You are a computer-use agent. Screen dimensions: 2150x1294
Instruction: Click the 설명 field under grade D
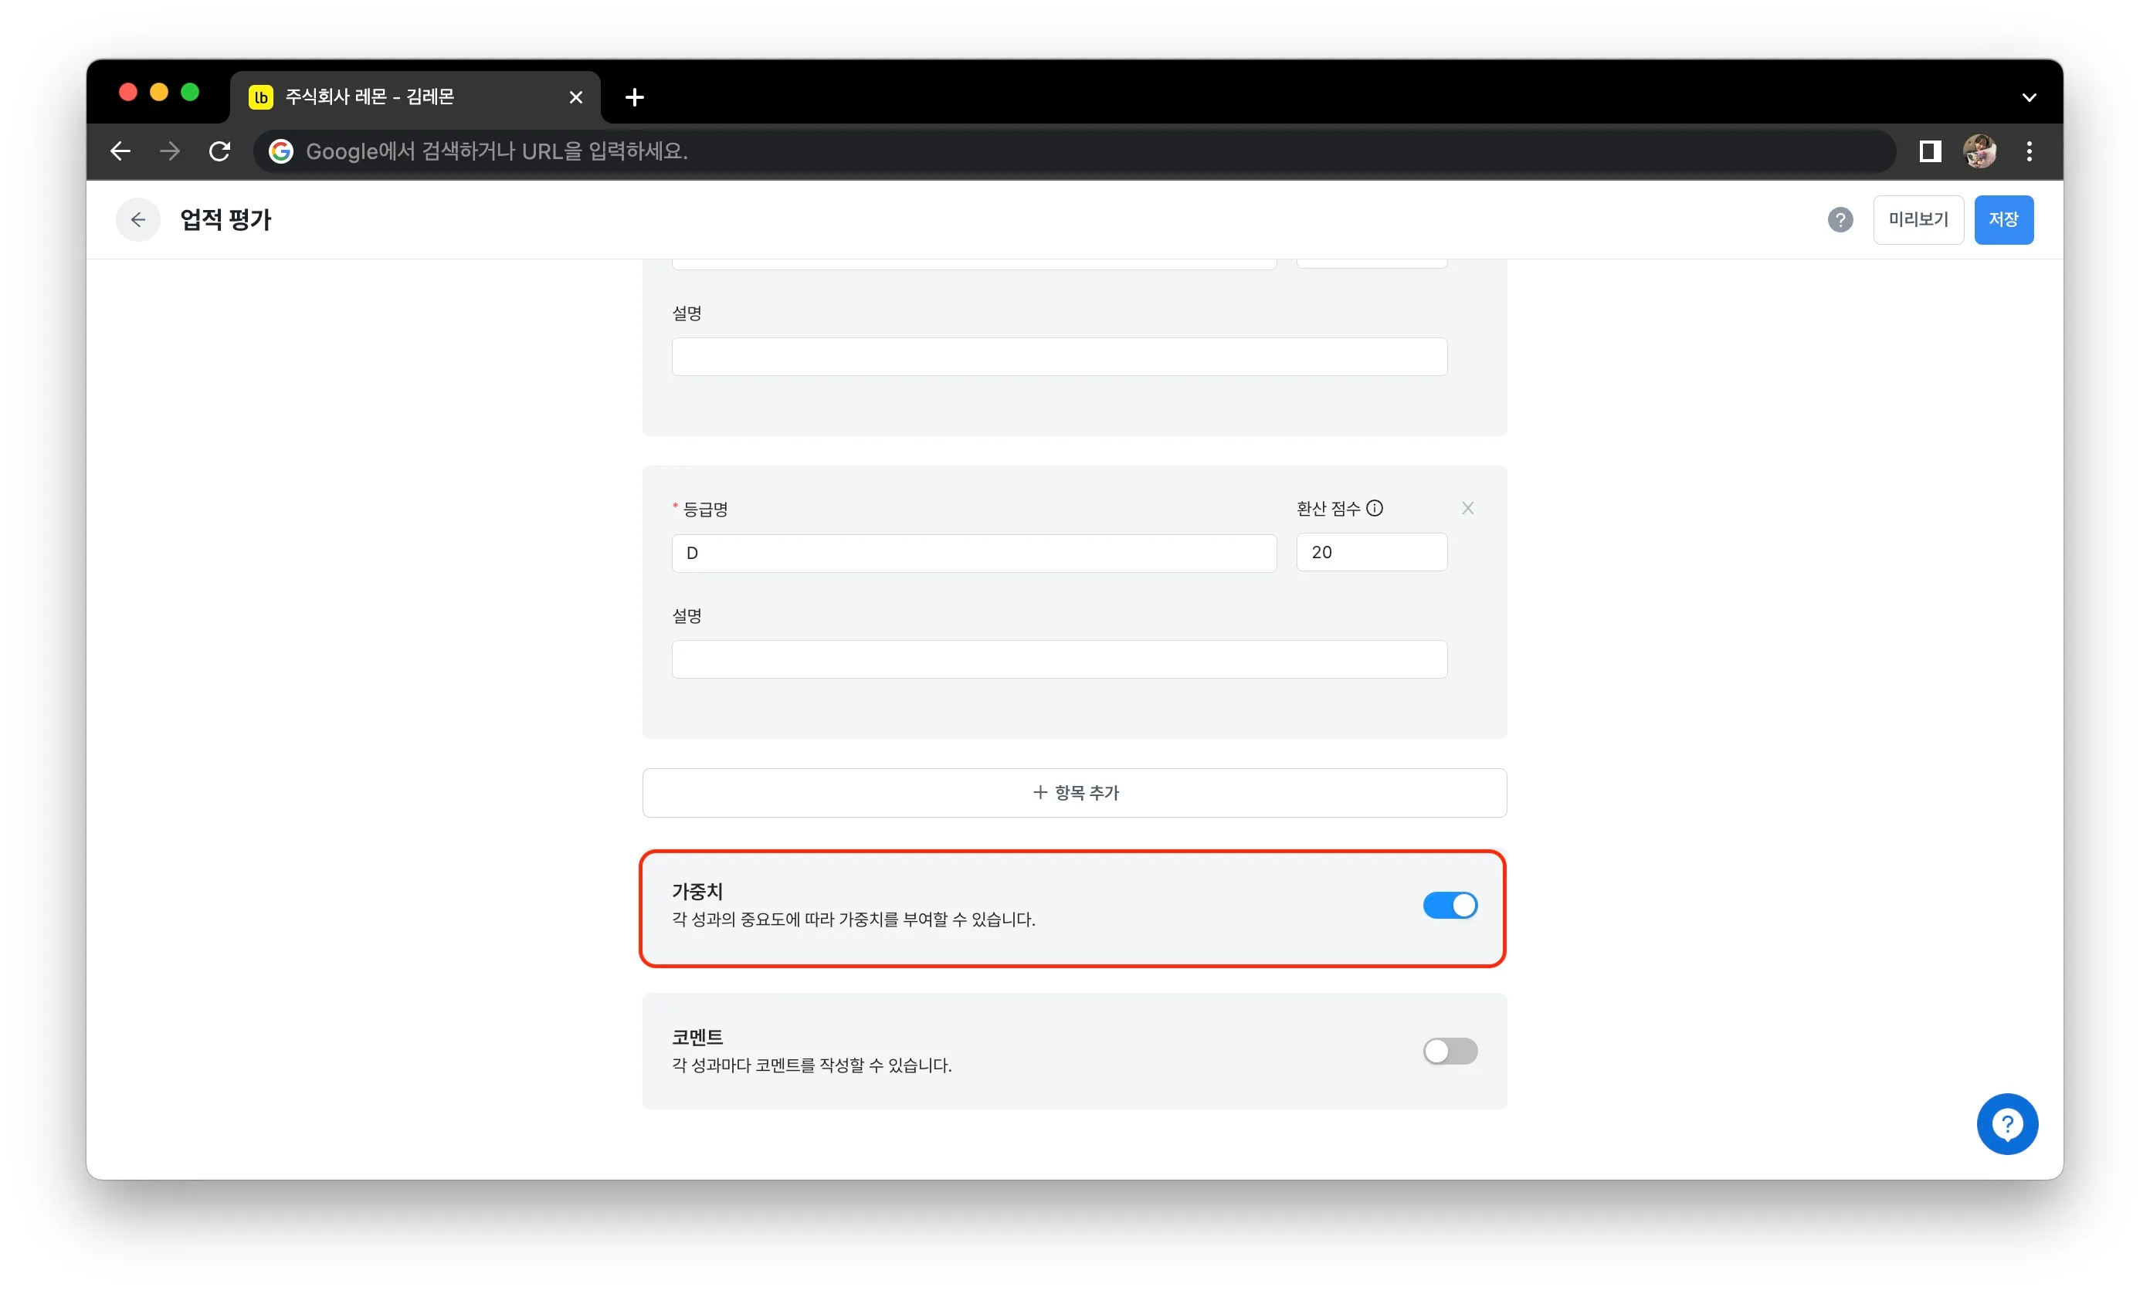tap(1059, 659)
